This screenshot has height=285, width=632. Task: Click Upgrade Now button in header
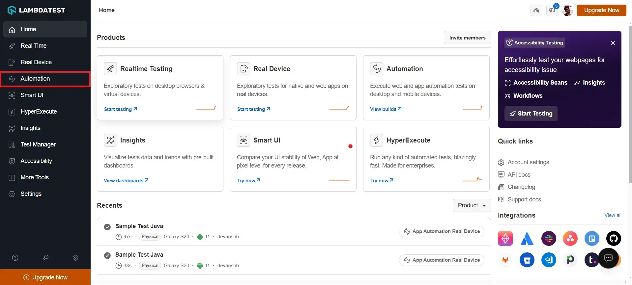pos(601,10)
